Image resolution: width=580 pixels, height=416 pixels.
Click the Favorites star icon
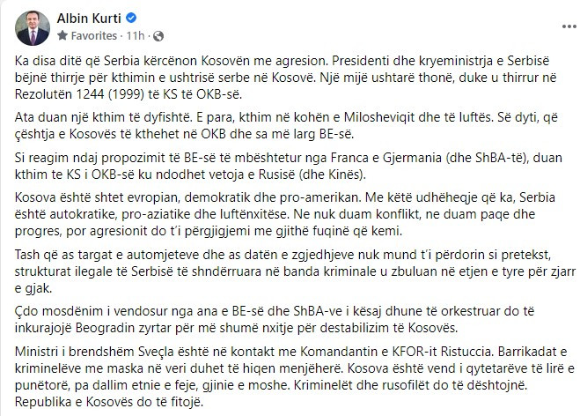point(62,35)
